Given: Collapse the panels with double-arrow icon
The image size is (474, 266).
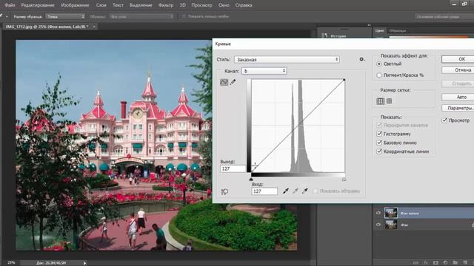Looking at the screenshot, I should [369, 25].
